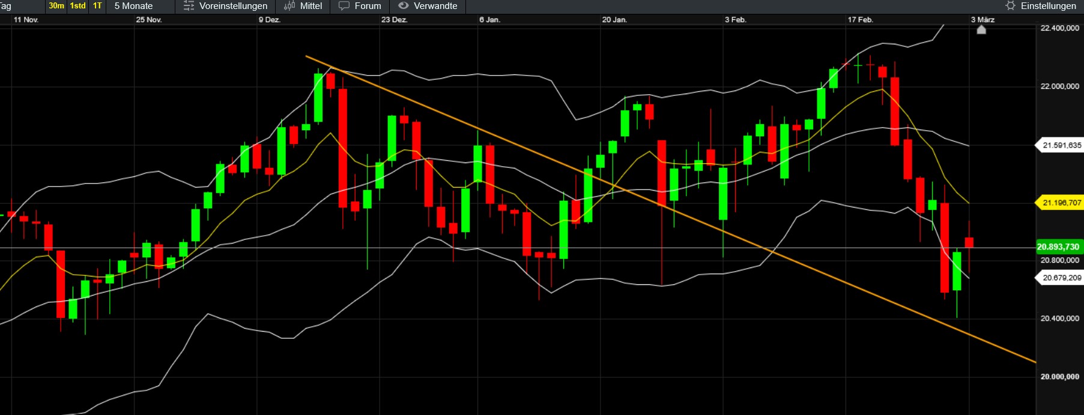
Task: Open Einstellungen chart settings
Action: point(1049,6)
